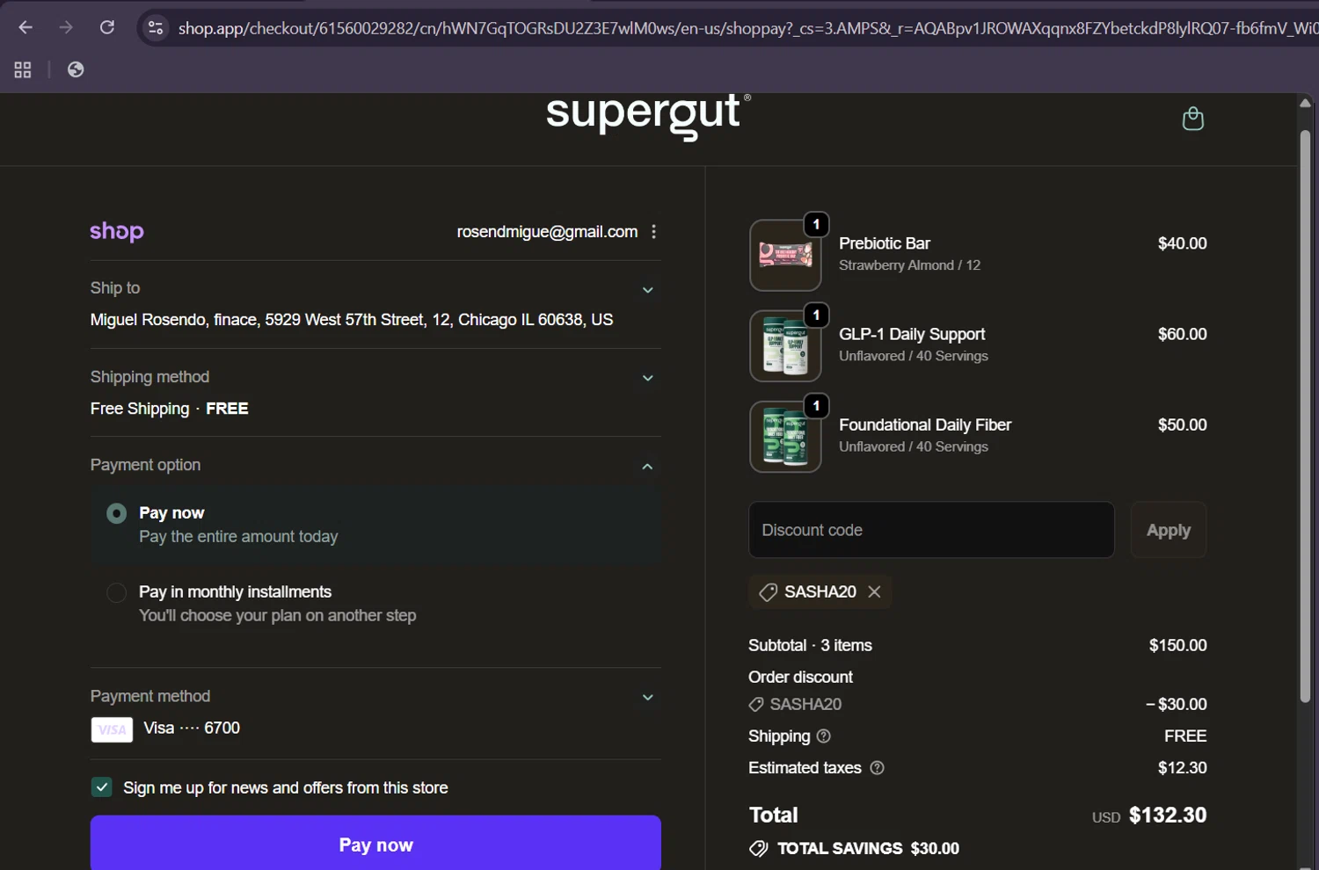Click the estimated taxes $12.30 value
Viewport: 1319px width, 870px height.
tap(1182, 768)
